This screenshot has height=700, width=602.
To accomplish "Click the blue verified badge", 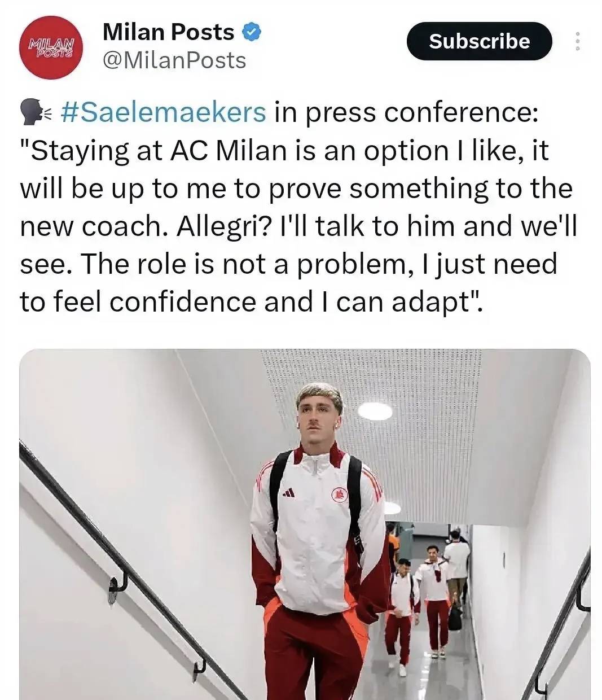I will point(252,32).
